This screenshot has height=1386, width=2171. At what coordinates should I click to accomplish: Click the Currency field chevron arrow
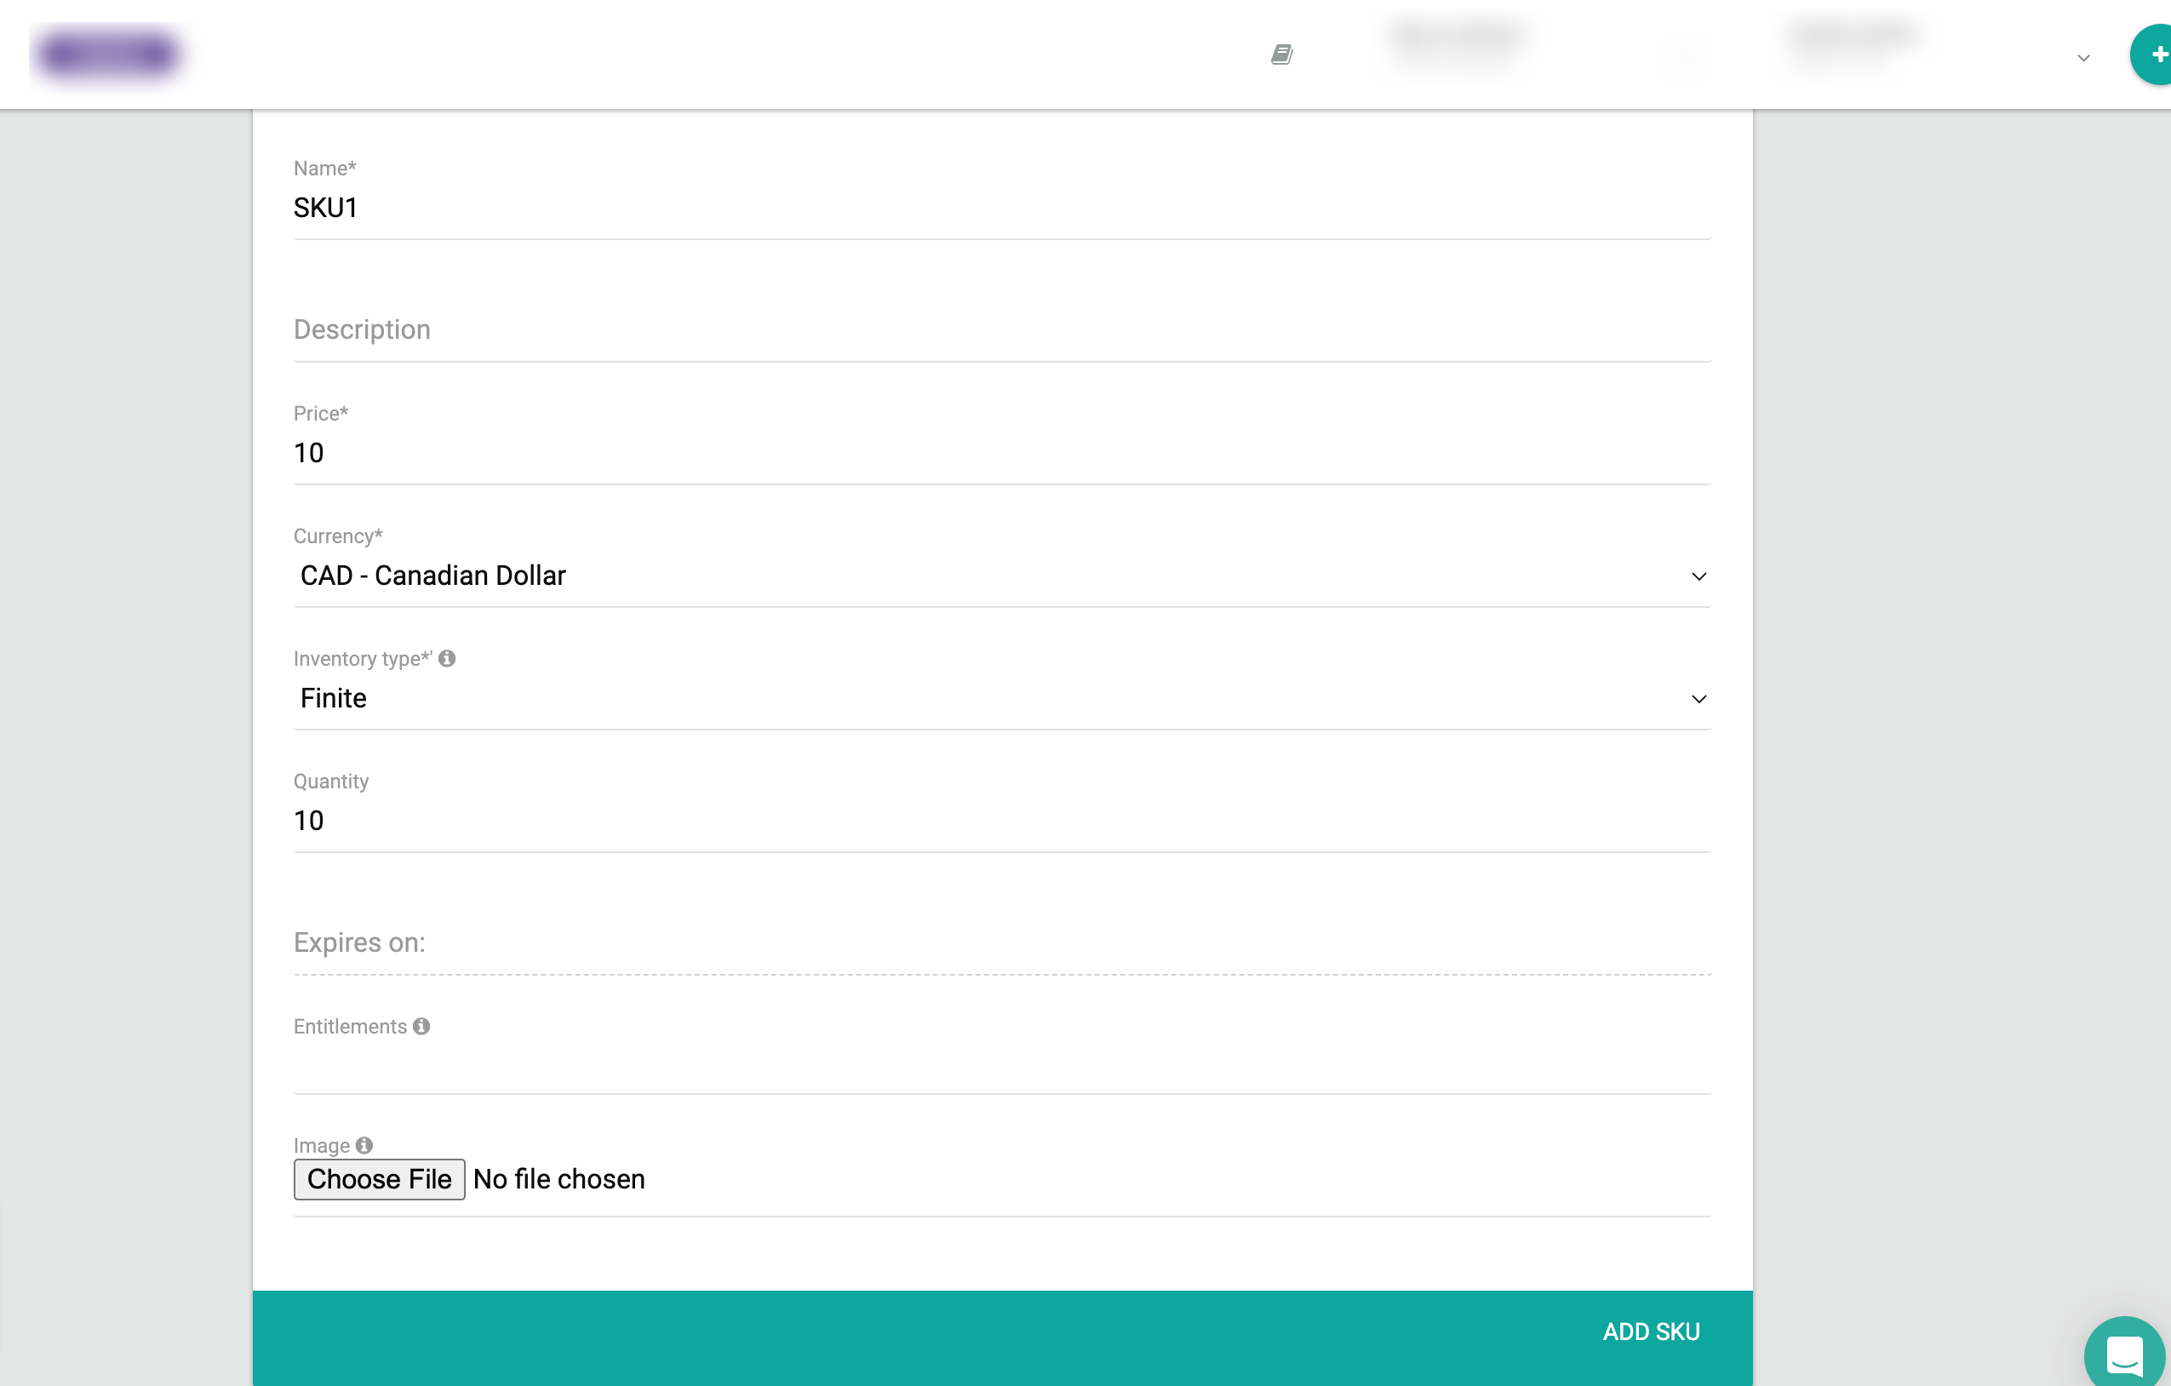tap(1698, 576)
